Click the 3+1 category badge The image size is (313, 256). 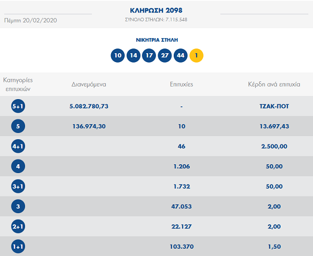click(x=18, y=187)
